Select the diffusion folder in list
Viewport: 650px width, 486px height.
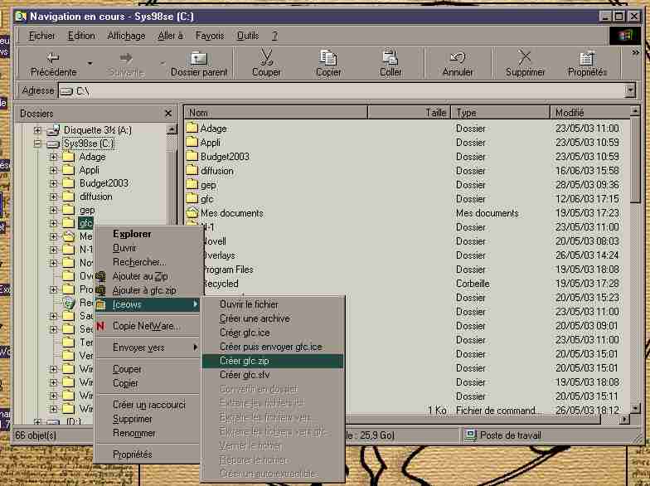407,171
